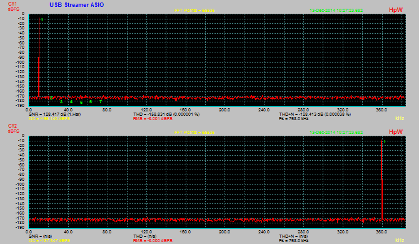419x244 pixels.
Task: Click the Ch2 kHz axis unit label
Action: click(400, 240)
